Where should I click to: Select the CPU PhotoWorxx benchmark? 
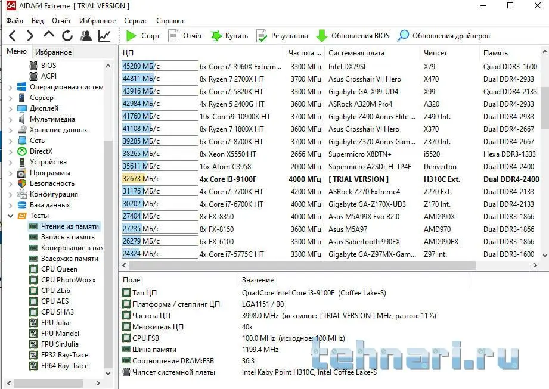(69, 280)
